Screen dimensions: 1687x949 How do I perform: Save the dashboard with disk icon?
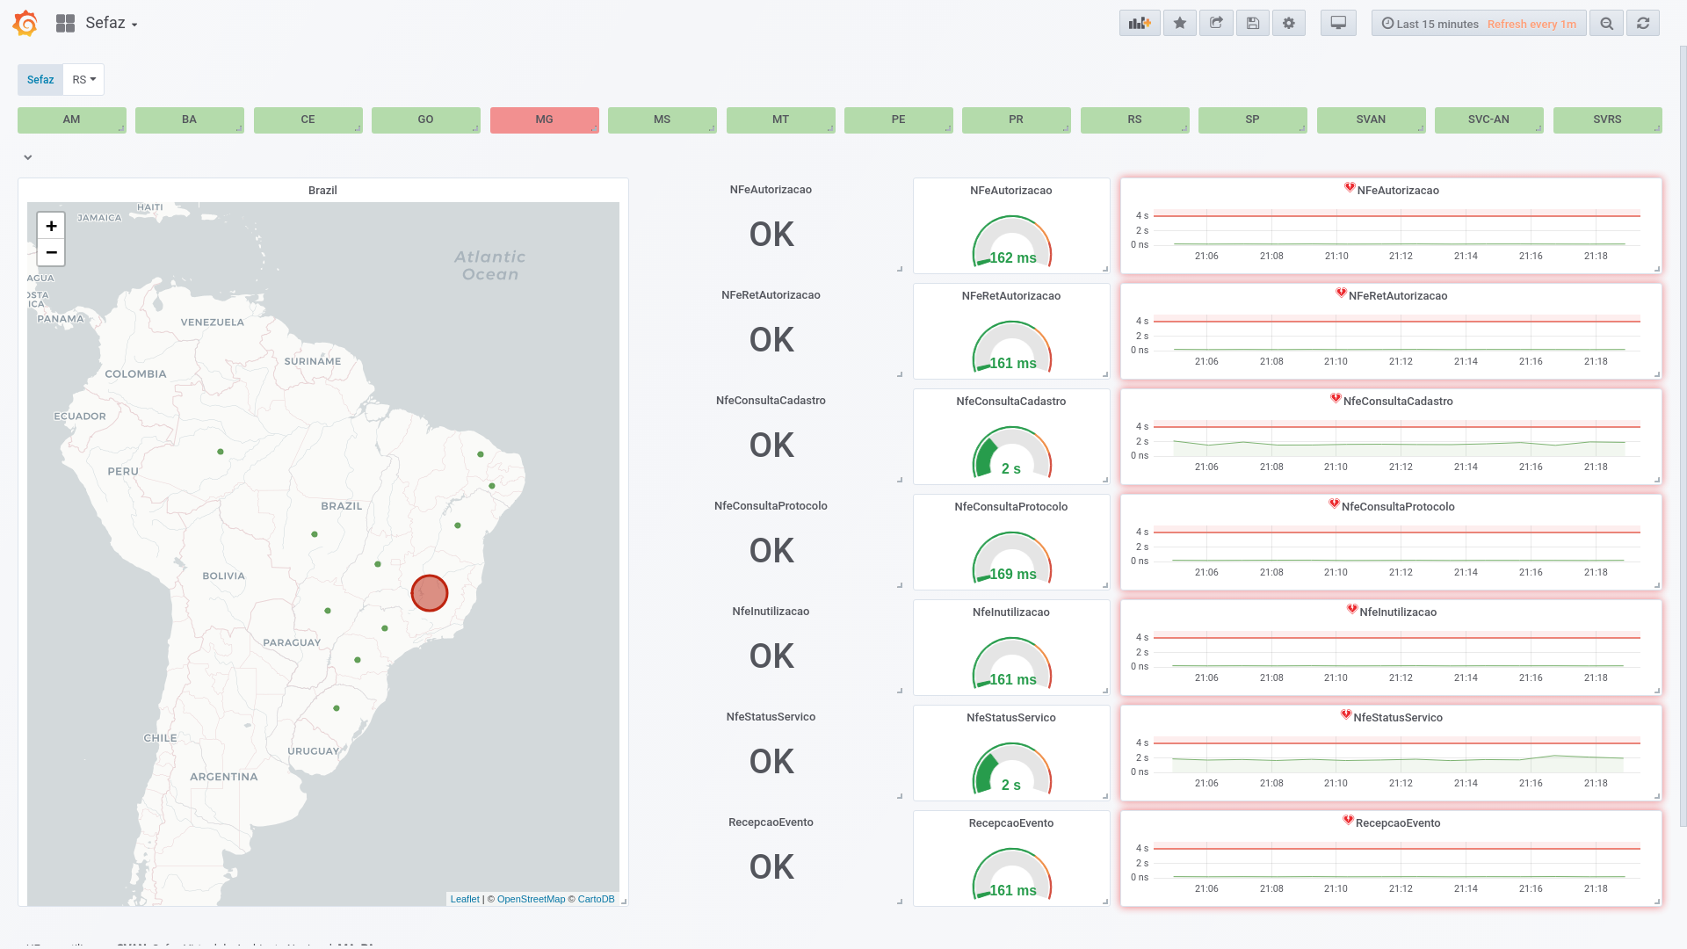coord(1253,24)
